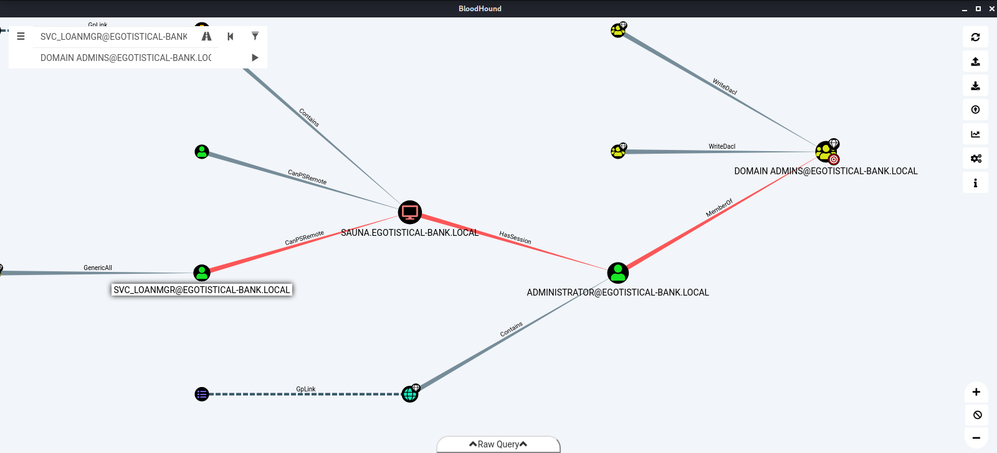Open the about info icon
The width and height of the screenshot is (997, 453).
975,182
